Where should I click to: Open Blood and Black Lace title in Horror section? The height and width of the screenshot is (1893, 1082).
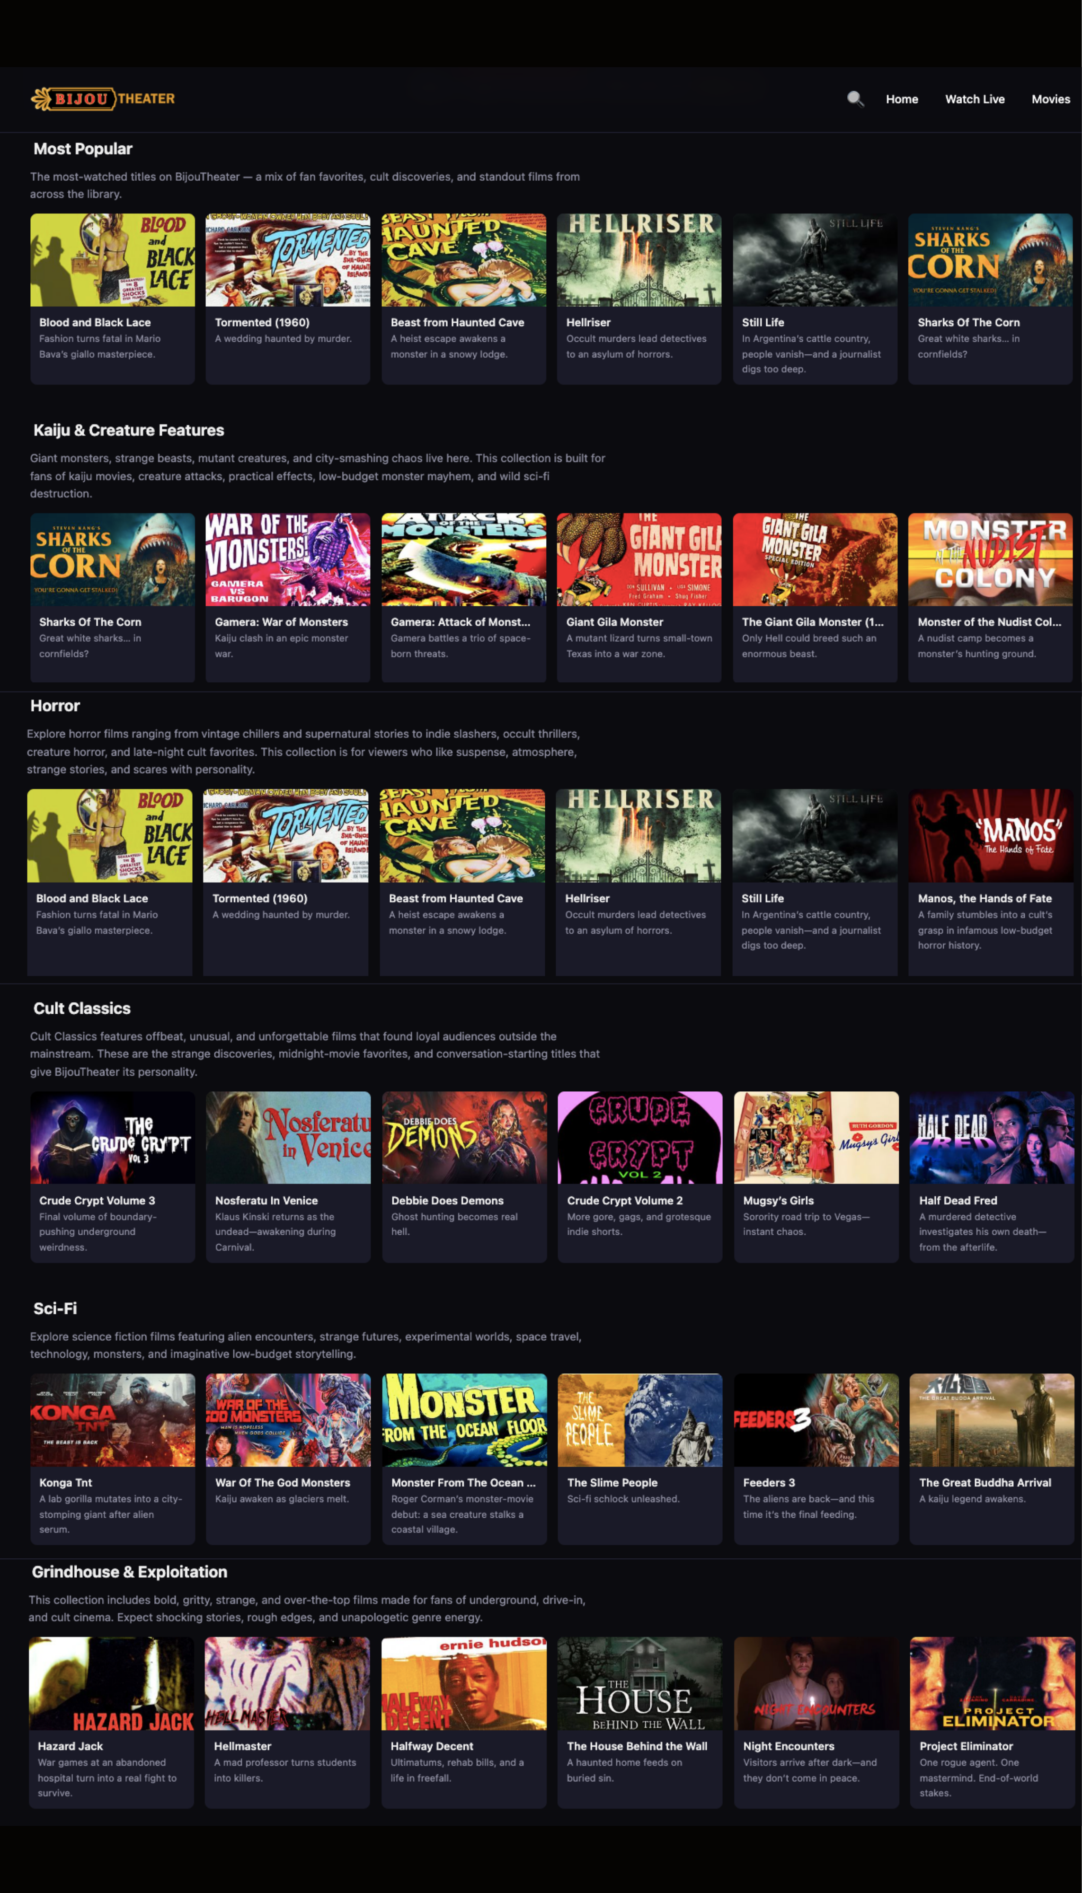click(x=92, y=898)
